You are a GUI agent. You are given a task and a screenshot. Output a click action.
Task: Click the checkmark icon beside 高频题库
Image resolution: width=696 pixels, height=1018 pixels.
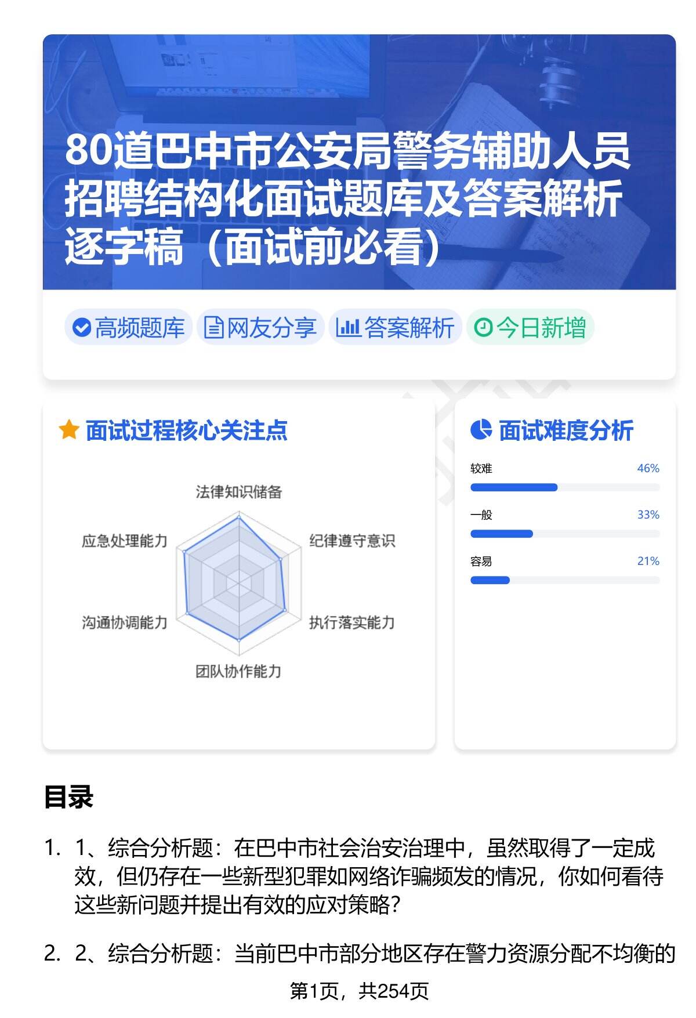coord(81,328)
